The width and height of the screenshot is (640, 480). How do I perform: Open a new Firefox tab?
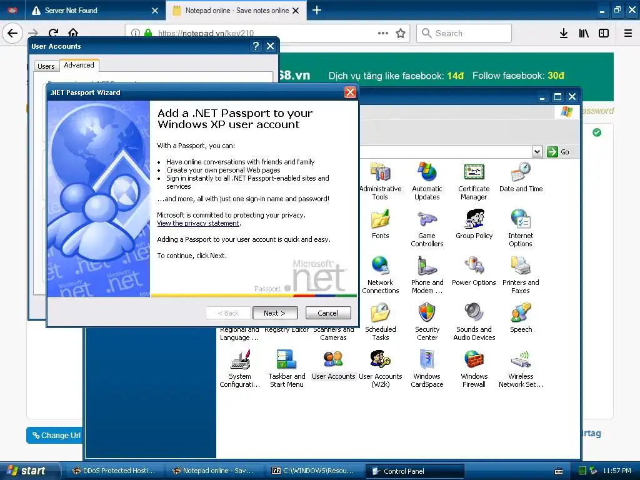tap(317, 10)
